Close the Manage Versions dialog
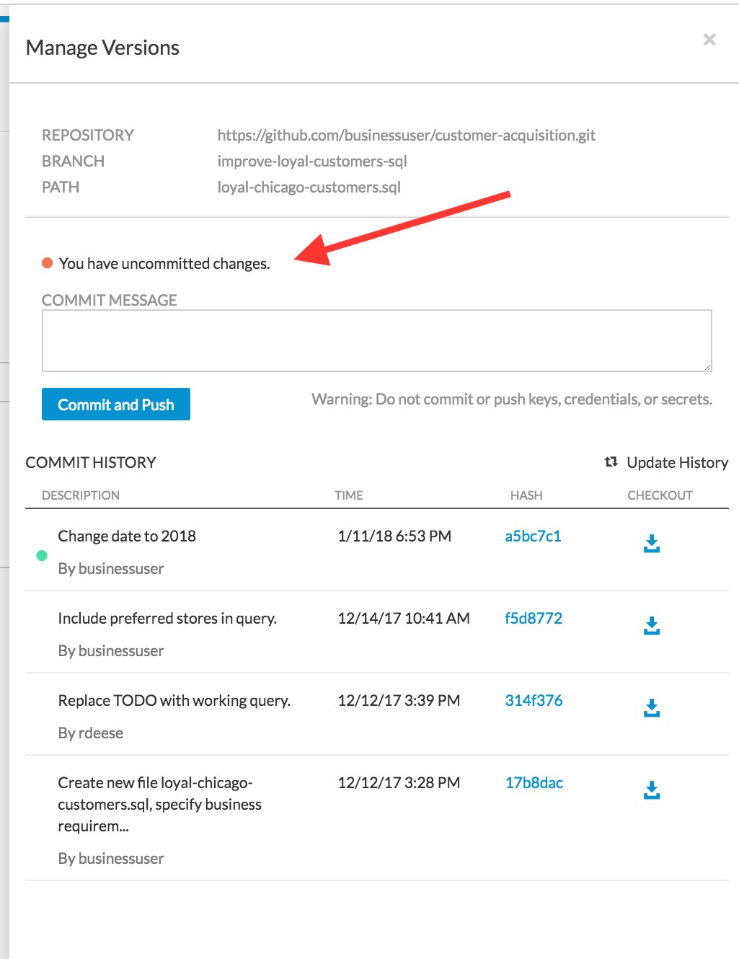This screenshot has width=739, height=959. [709, 40]
